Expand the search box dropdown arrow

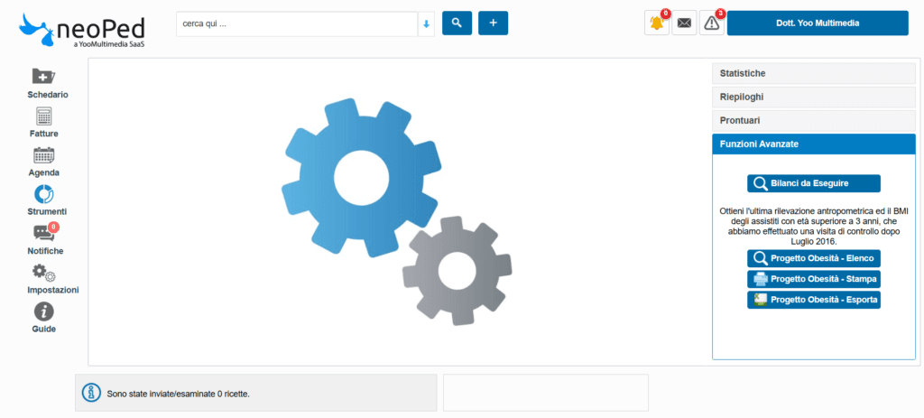426,24
